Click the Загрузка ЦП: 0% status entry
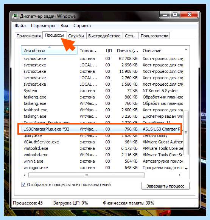This screenshot has width=210, height=220. pyautogui.click(x=71, y=203)
